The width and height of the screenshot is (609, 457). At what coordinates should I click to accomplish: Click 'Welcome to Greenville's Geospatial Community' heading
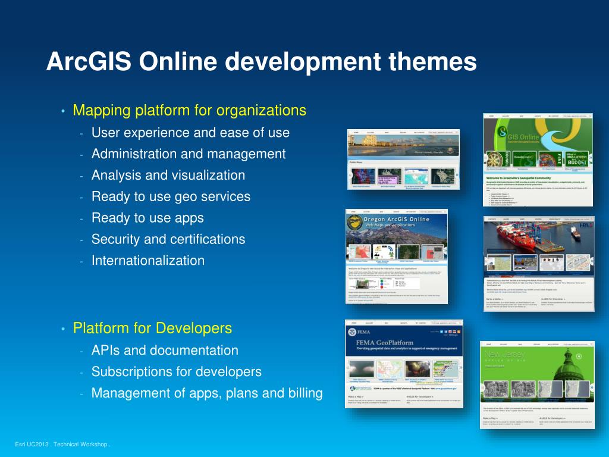click(x=519, y=179)
